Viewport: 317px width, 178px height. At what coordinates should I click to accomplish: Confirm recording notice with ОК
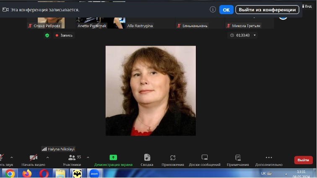coord(226,10)
